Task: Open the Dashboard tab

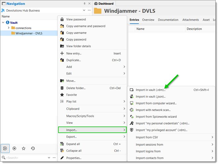Action: tap(104, 4)
